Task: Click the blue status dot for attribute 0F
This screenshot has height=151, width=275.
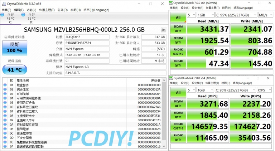Action: [x=5, y=146]
